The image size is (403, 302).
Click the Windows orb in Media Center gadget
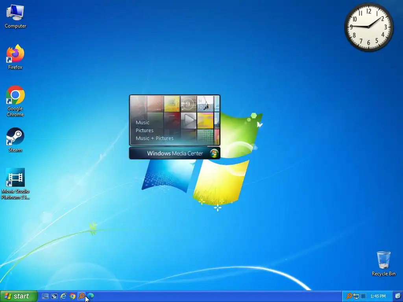[x=214, y=153]
